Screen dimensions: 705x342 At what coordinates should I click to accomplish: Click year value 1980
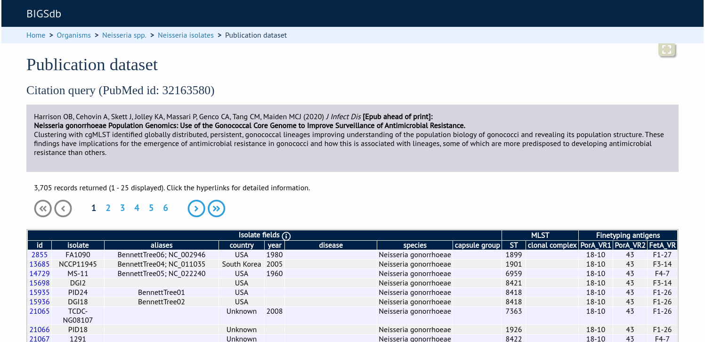[x=275, y=255]
